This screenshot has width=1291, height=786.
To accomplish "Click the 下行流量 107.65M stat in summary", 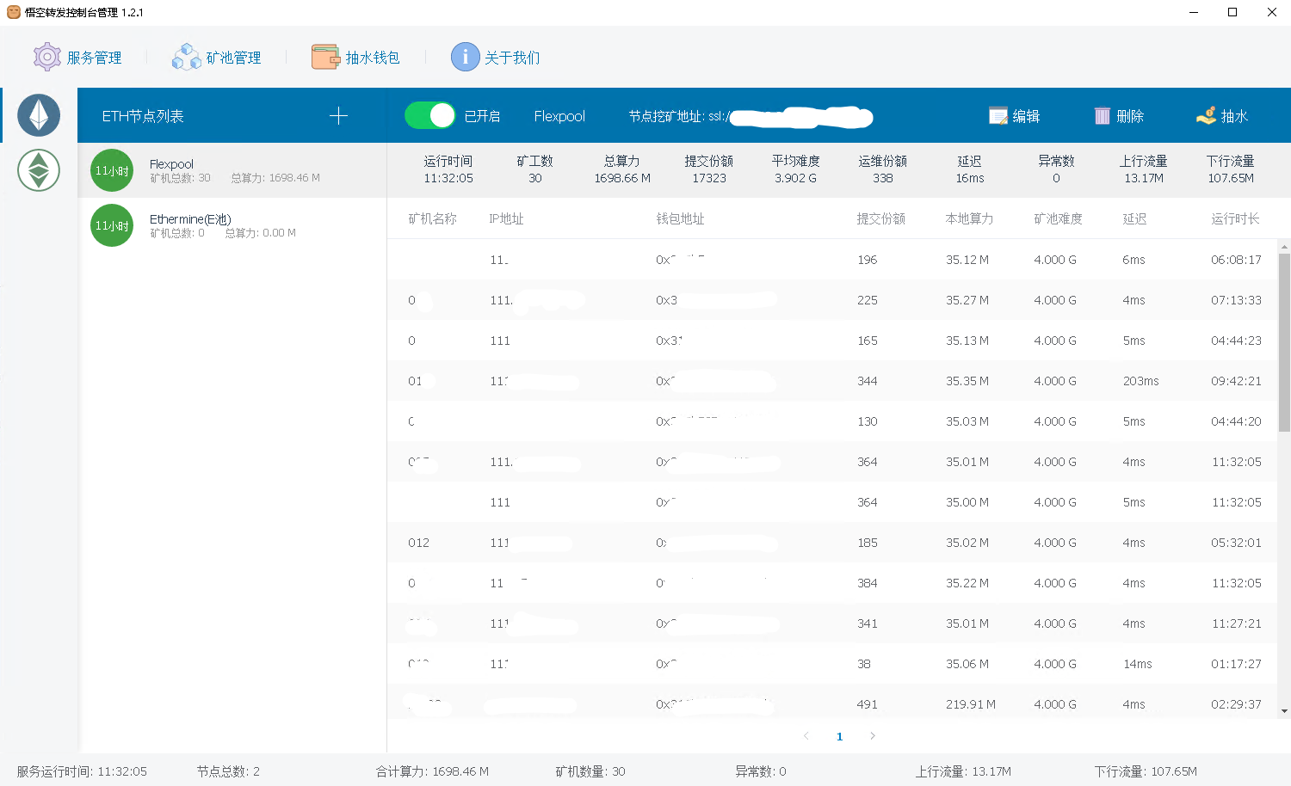I will (x=1231, y=169).
